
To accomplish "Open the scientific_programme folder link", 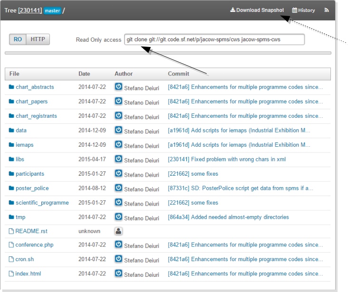I will coord(42,203).
